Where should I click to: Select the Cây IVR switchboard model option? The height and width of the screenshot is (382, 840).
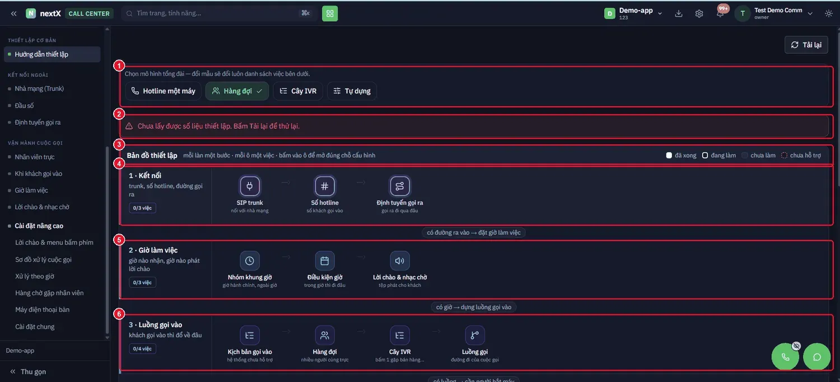coord(298,91)
